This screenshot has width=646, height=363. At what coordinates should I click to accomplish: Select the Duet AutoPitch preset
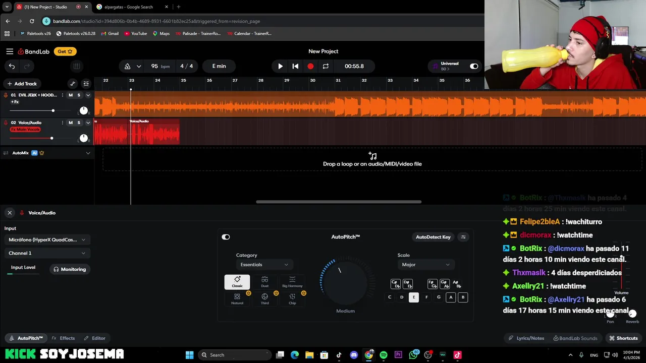click(x=264, y=282)
